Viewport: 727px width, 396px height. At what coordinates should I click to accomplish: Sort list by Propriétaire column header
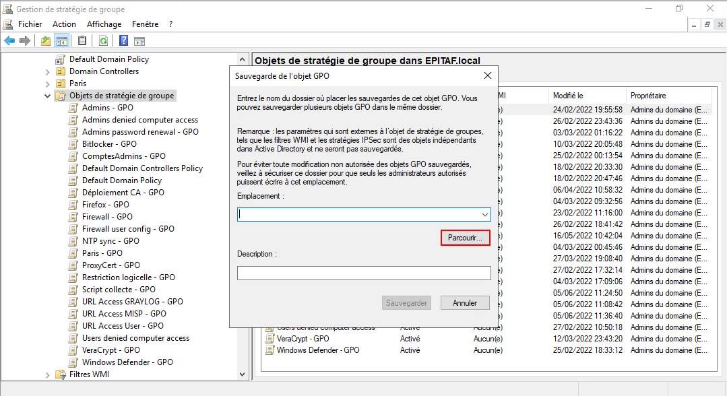click(648, 96)
